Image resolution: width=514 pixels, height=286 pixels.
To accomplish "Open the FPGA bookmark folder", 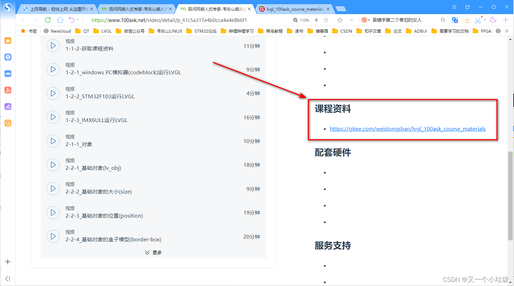I will [x=482, y=31].
